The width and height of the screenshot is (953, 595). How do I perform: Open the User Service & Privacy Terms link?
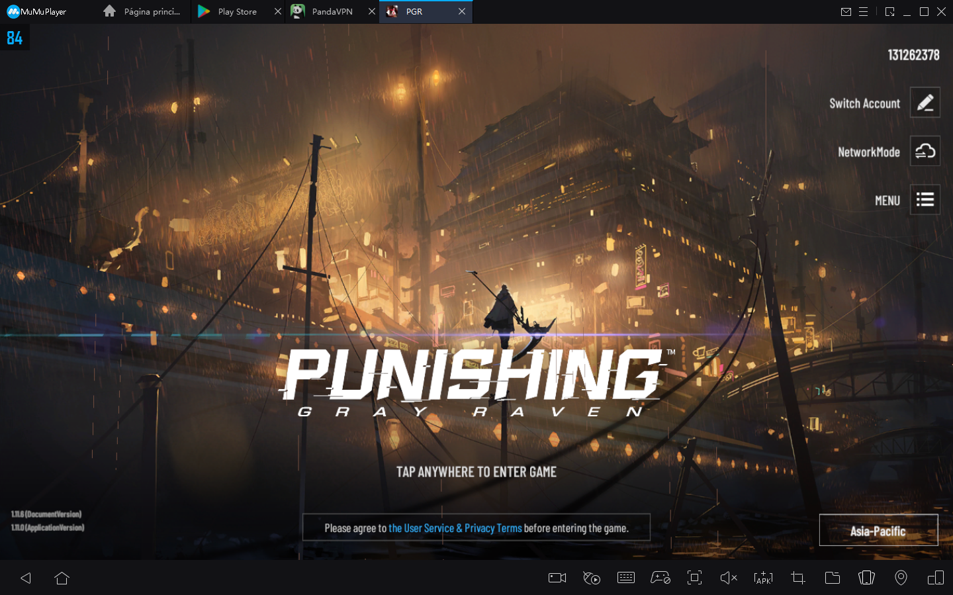point(455,527)
